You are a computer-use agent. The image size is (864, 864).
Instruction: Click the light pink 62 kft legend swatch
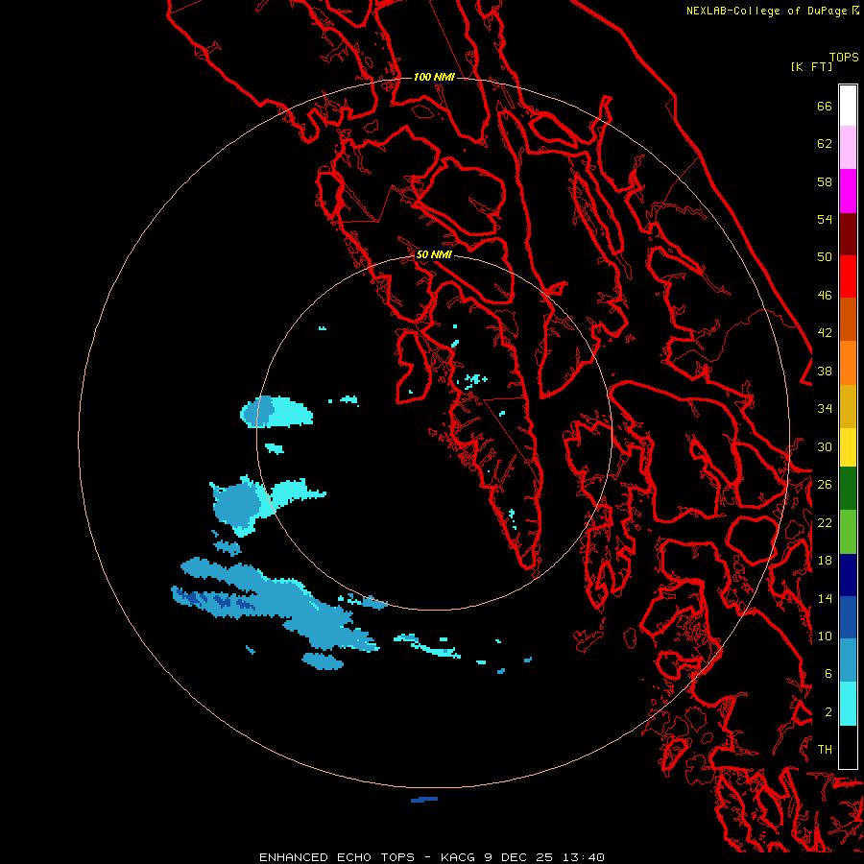tap(848, 147)
